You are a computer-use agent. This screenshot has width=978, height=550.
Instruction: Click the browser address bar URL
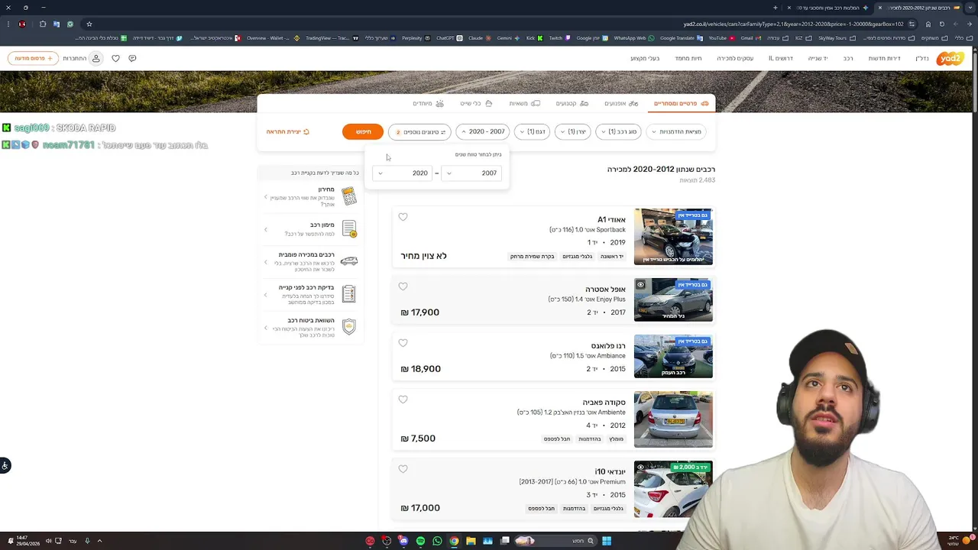pos(793,24)
